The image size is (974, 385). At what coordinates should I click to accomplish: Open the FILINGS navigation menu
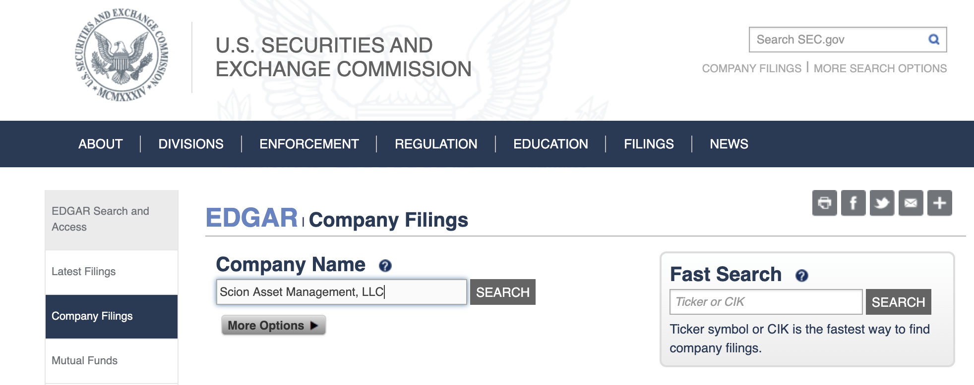pos(649,144)
